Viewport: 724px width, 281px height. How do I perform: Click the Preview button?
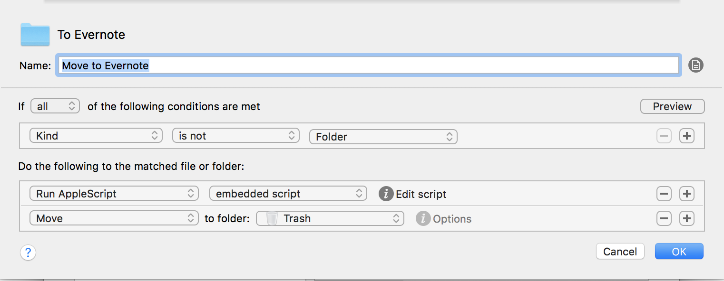[673, 106]
